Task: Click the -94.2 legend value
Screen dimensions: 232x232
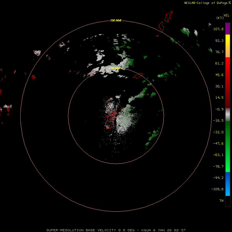Action: (218, 178)
